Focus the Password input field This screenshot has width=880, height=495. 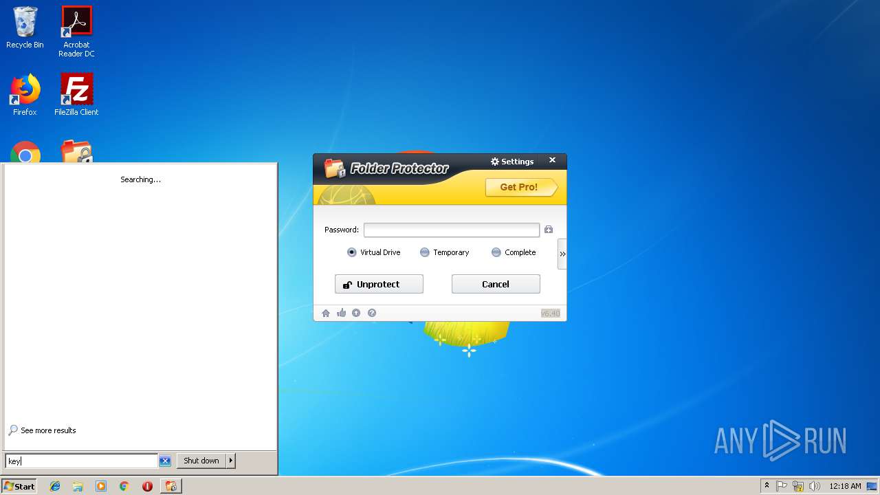(x=452, y=230)
